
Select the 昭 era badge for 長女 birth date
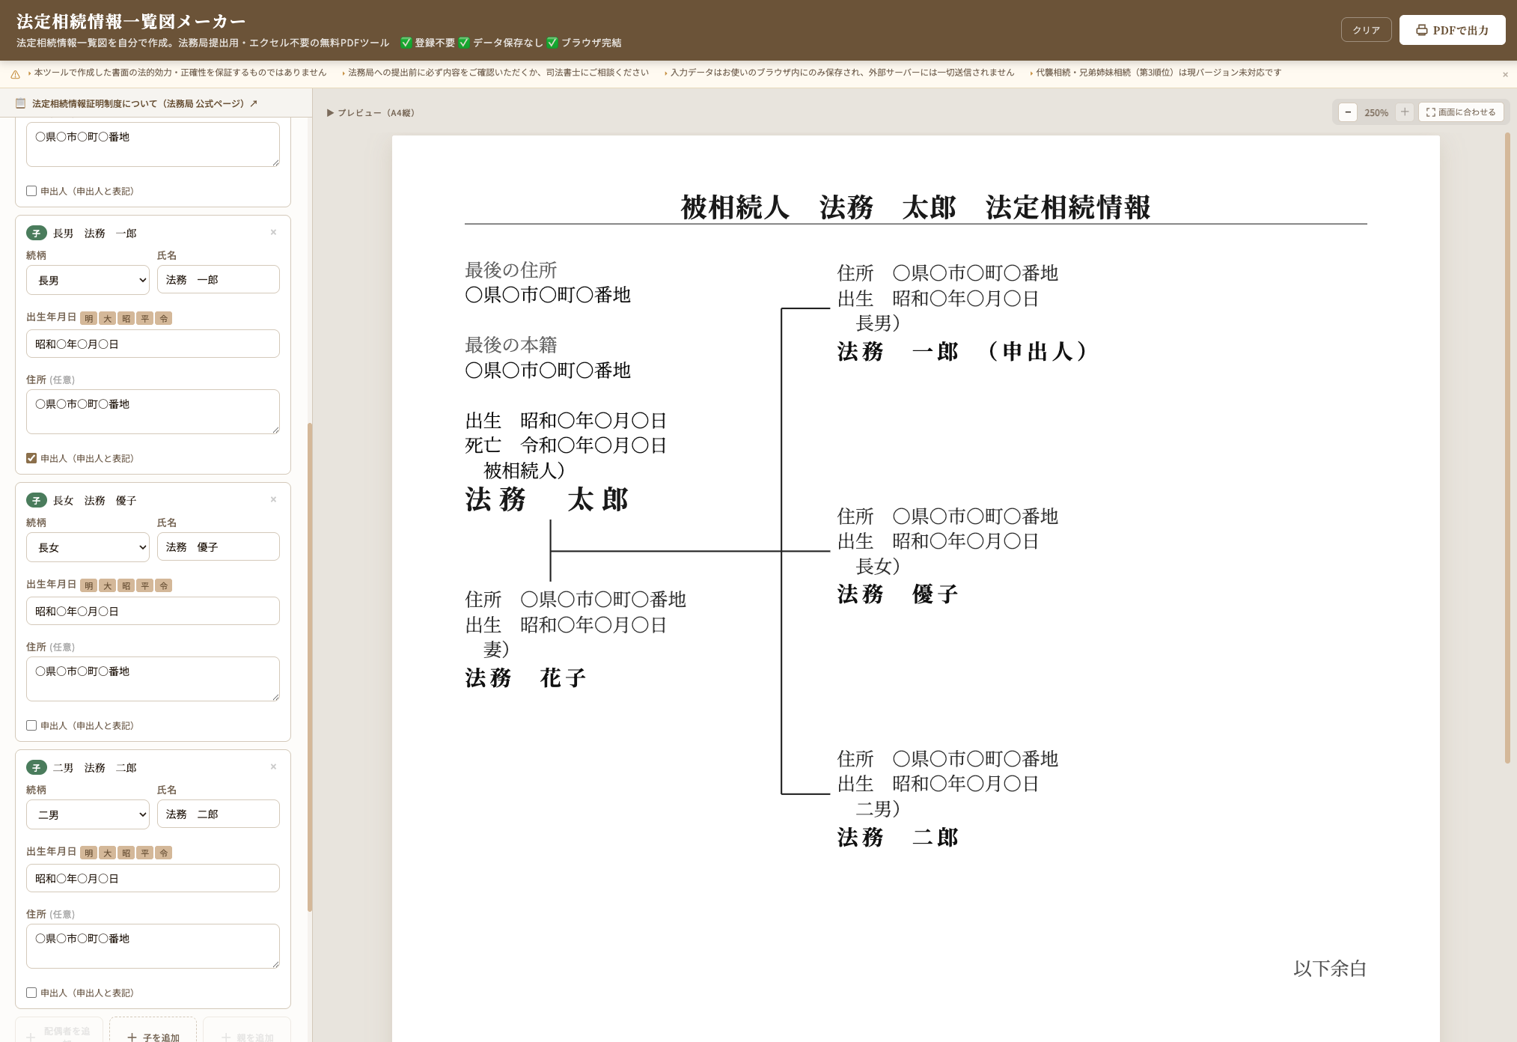click(126, 585)
